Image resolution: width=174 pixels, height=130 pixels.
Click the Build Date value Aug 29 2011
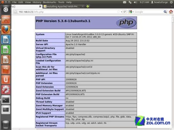point(77,41)
